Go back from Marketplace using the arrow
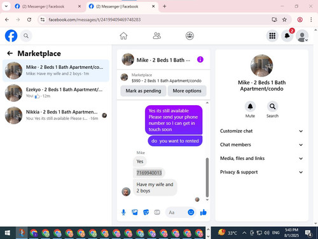This screenshot has height=239, width=318. coord(10,54)
